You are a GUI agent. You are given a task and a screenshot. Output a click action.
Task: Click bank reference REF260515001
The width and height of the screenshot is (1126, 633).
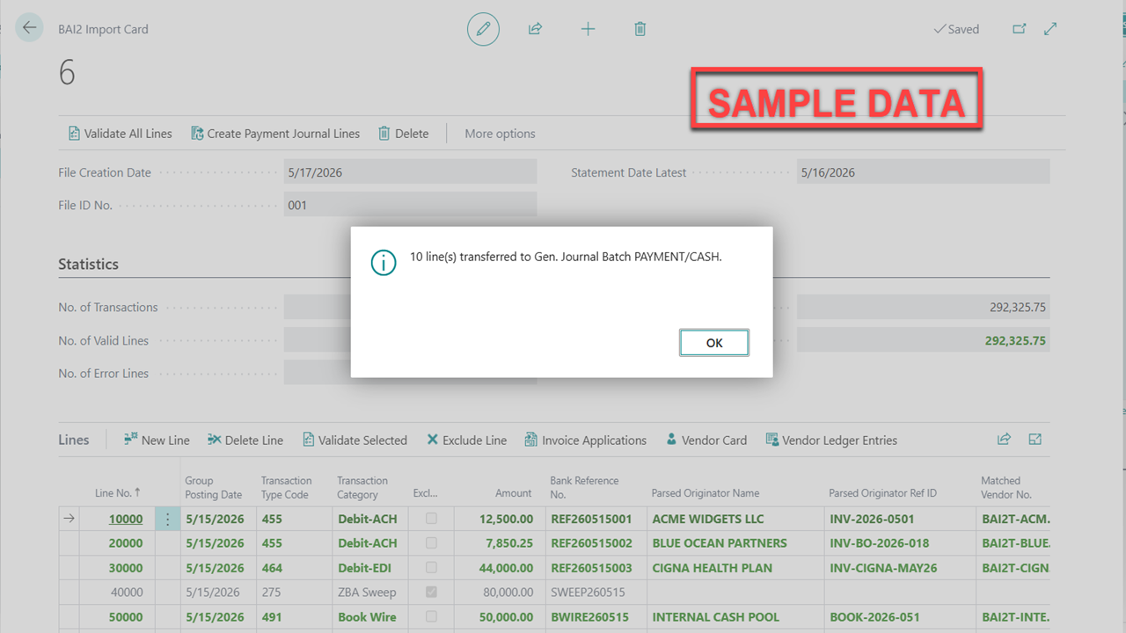tap(591, 519)
